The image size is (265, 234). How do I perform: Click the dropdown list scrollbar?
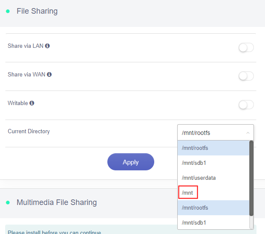pyautogui.click(x=251, y=179)
